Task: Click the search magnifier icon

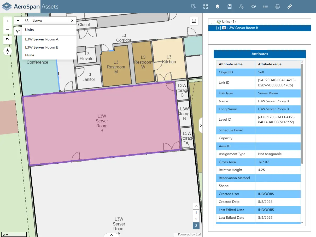Action: tap(27, 20)
